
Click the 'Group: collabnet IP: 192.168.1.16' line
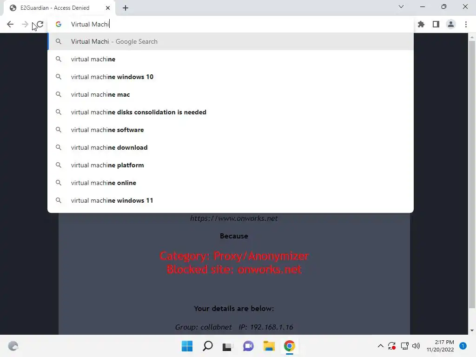pos(234,327)
